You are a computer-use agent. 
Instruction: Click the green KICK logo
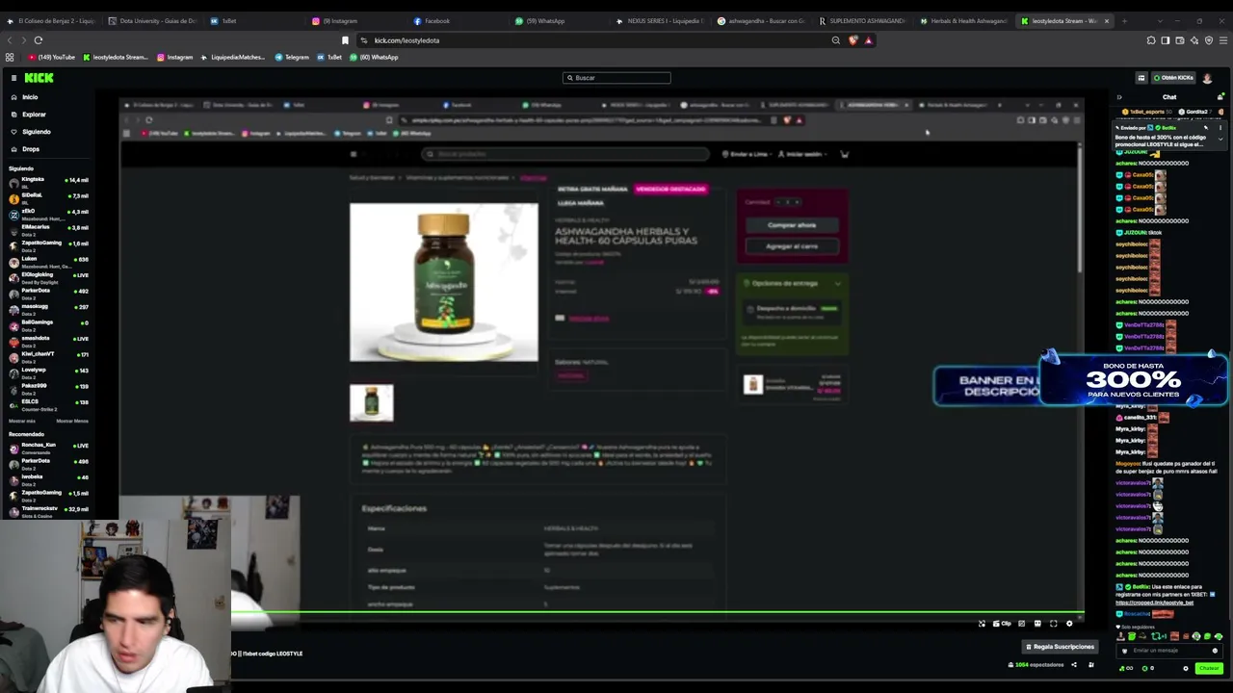[x=39, y=78]
